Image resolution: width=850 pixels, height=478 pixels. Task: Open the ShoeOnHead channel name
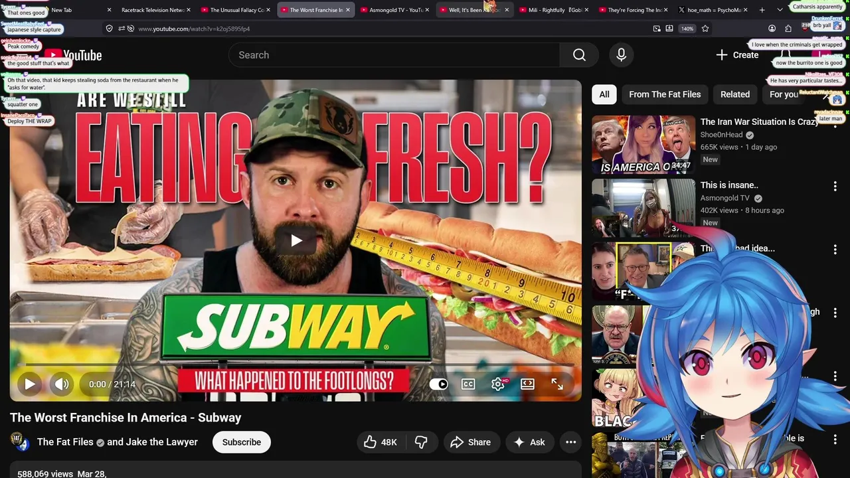coord(722,135)
